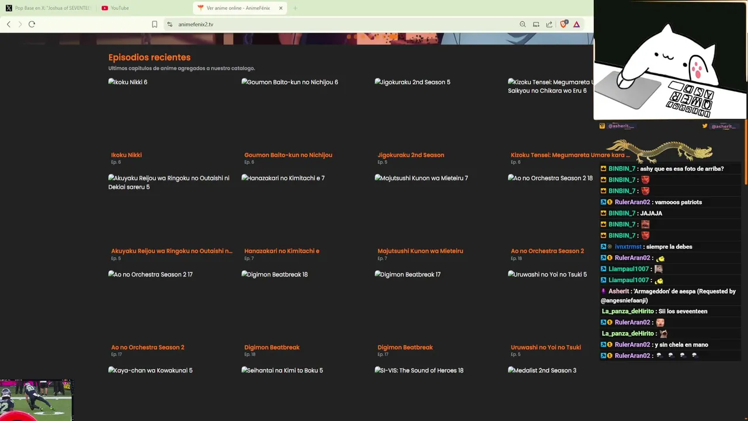Viewport: 748px width, 421px height.
Task: Open a new tab with the plus button
Action: point(295,8)
